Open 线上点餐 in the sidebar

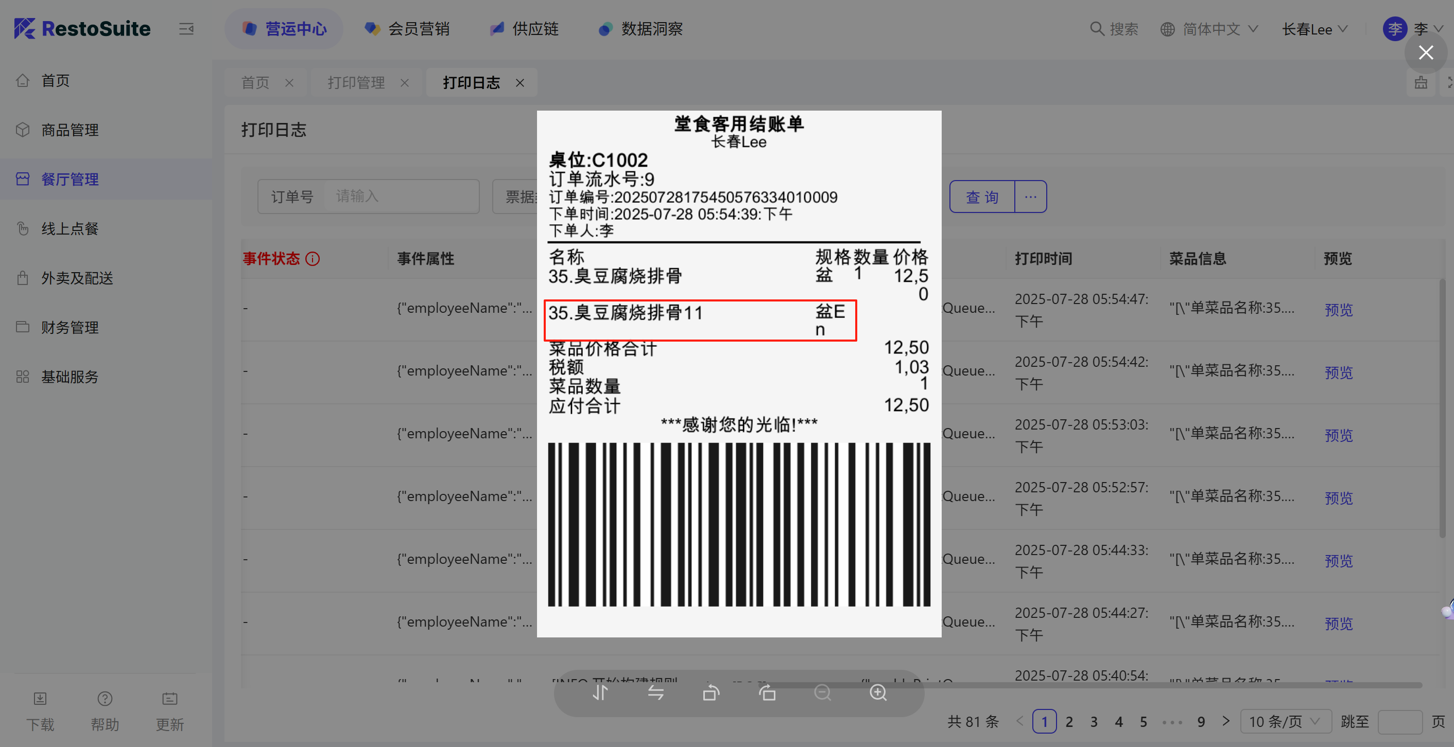click(x=106, y=228)
